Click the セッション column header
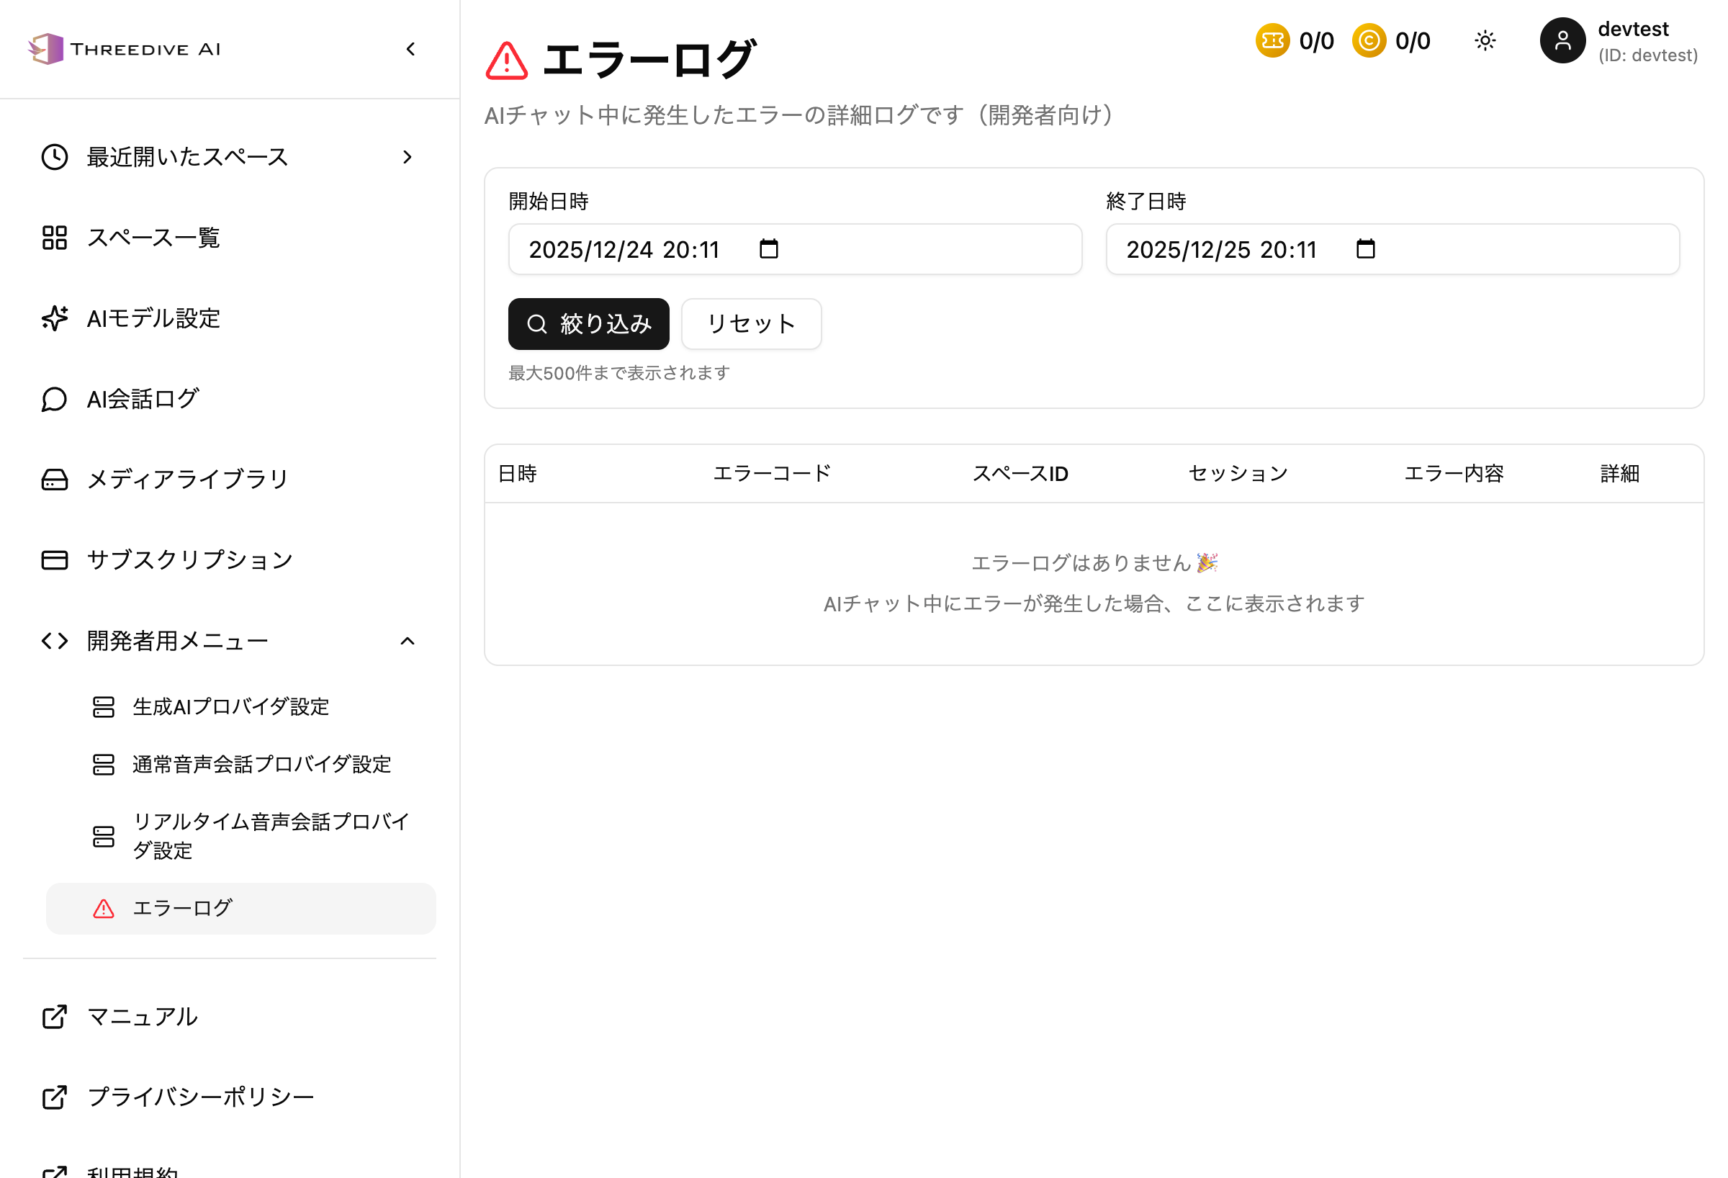This screenshot has height=1178, width=1728. 1238,474
